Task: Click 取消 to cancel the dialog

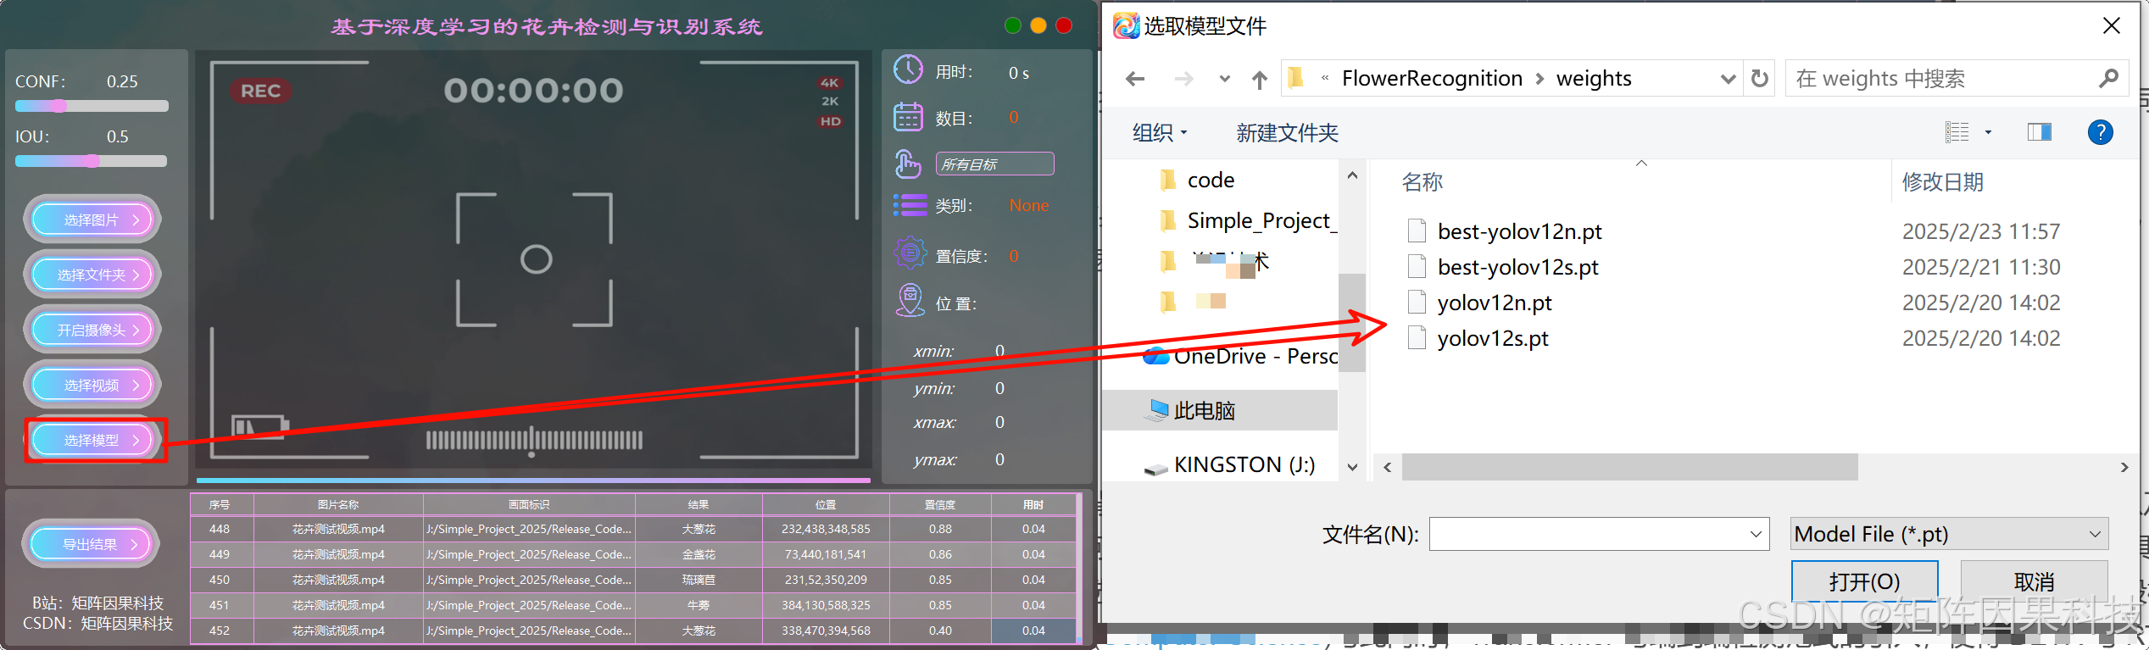Action: pyautogui.click(x=2034, y=581)
